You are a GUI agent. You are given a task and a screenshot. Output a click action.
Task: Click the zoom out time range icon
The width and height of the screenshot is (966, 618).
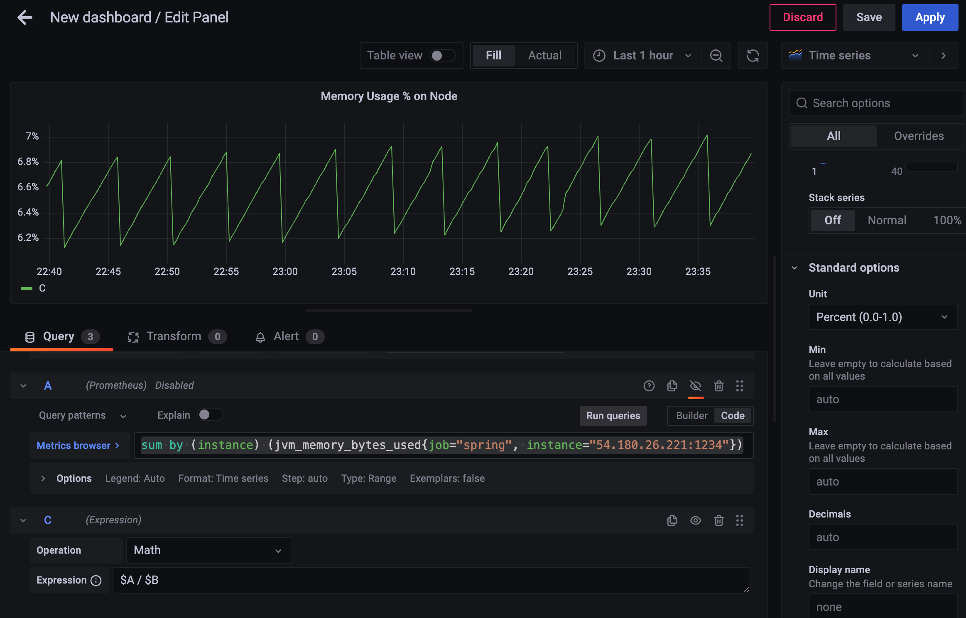716,56
